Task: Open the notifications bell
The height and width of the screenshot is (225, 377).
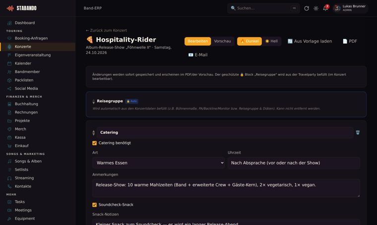Action: (x=325, y=8)
